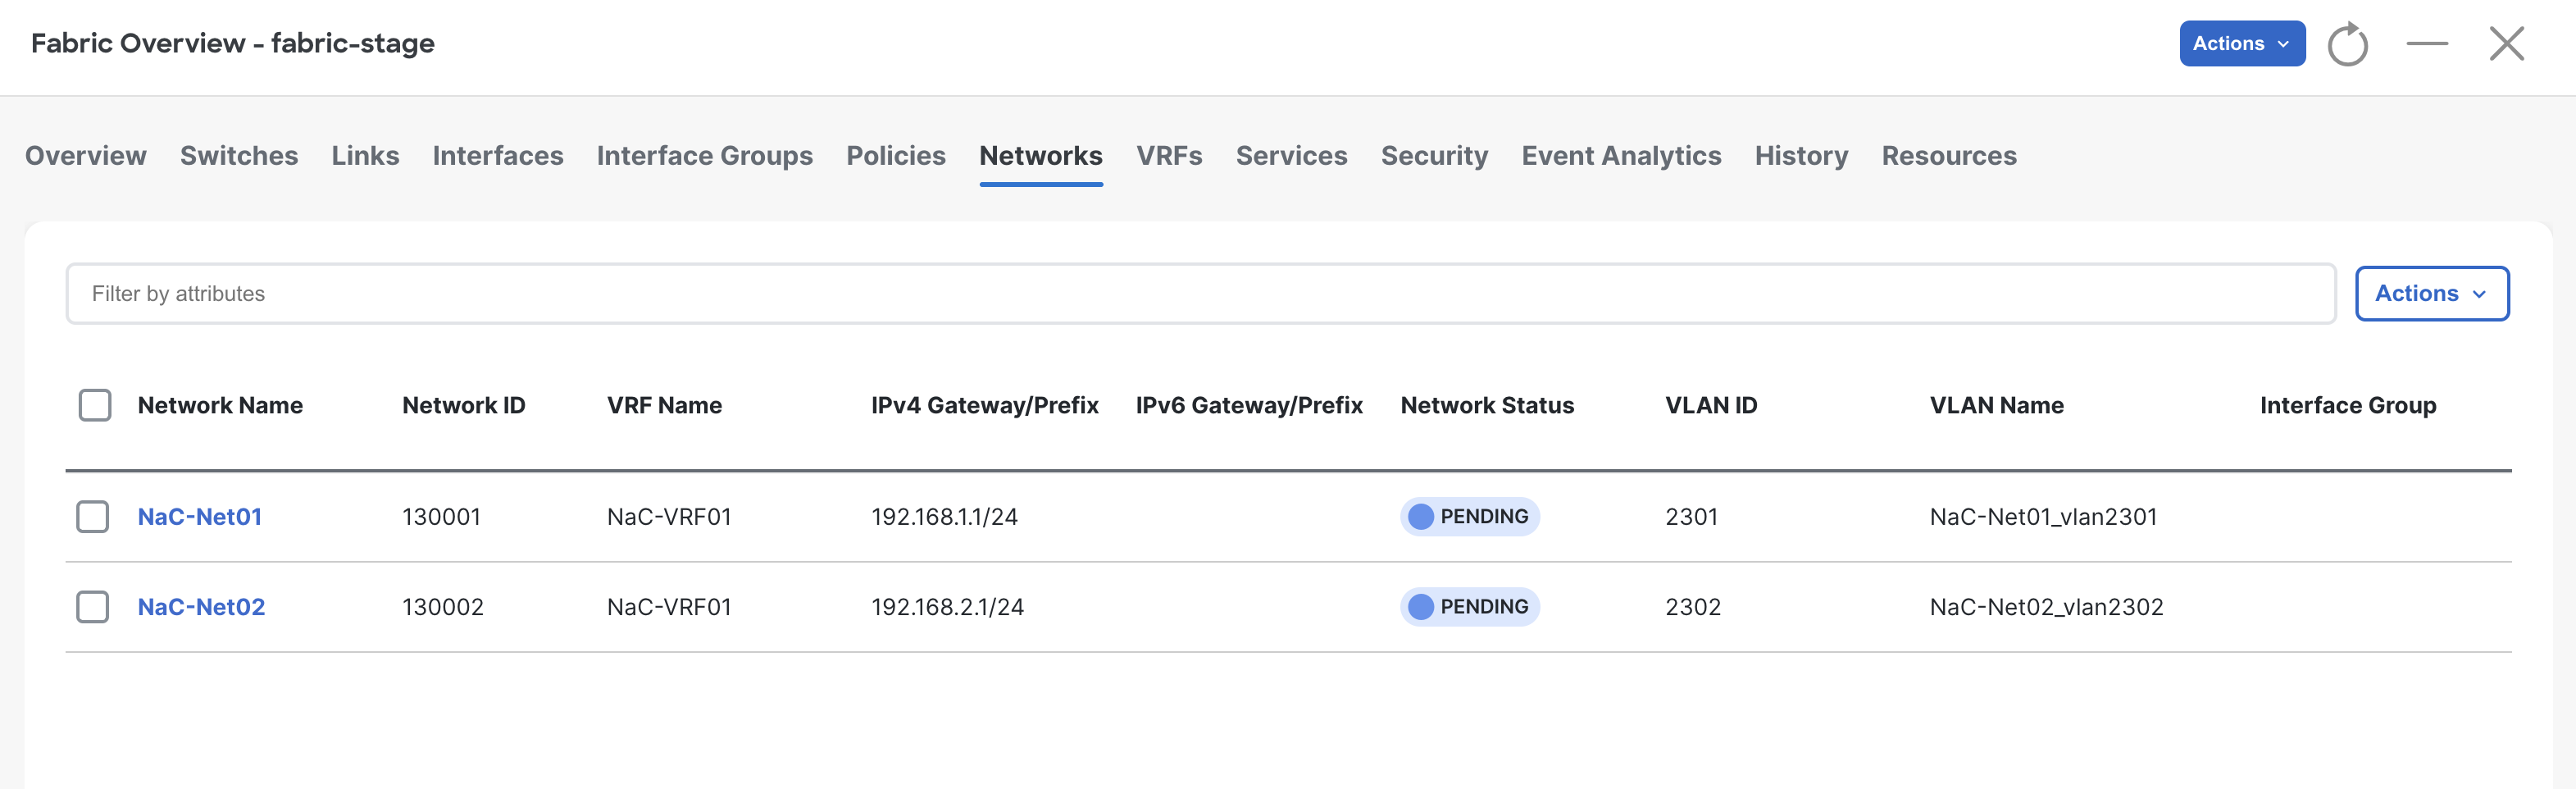Check the NaC-Net01 row checkbox

(93, 516)
